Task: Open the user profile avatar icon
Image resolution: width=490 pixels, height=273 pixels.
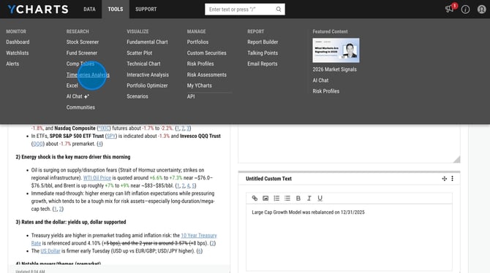Action: 481,9
